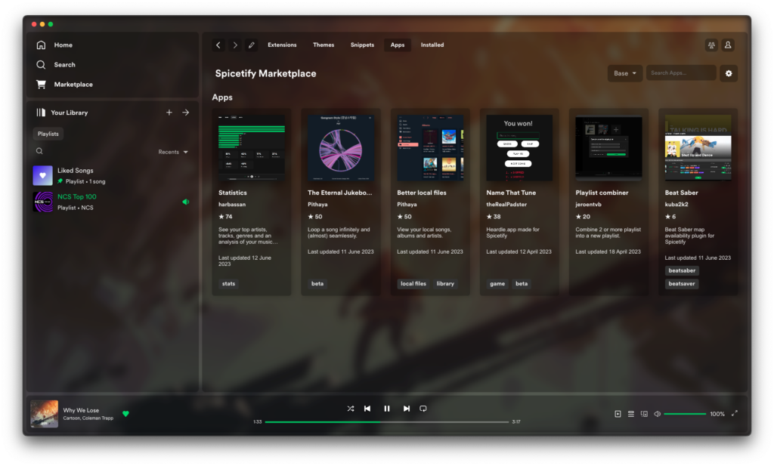The image size is (774, 466).
Task: Seek within the song progress bar
Action: tap(386, 422)
